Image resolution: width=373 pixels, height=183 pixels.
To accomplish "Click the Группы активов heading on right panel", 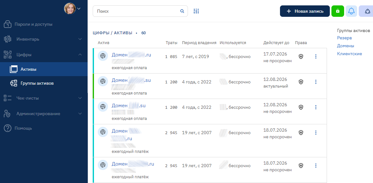I will 354,31.
